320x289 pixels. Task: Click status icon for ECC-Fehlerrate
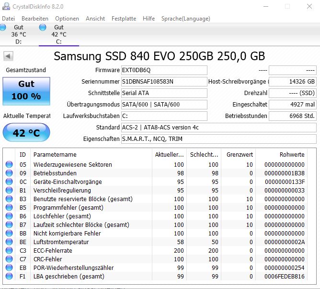tap(9, 250)
